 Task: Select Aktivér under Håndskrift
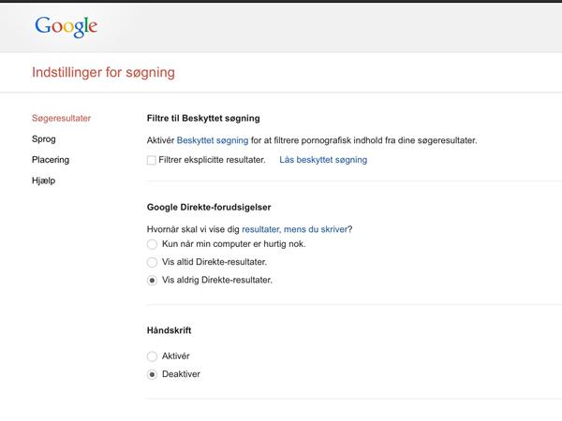coord(152,356)
